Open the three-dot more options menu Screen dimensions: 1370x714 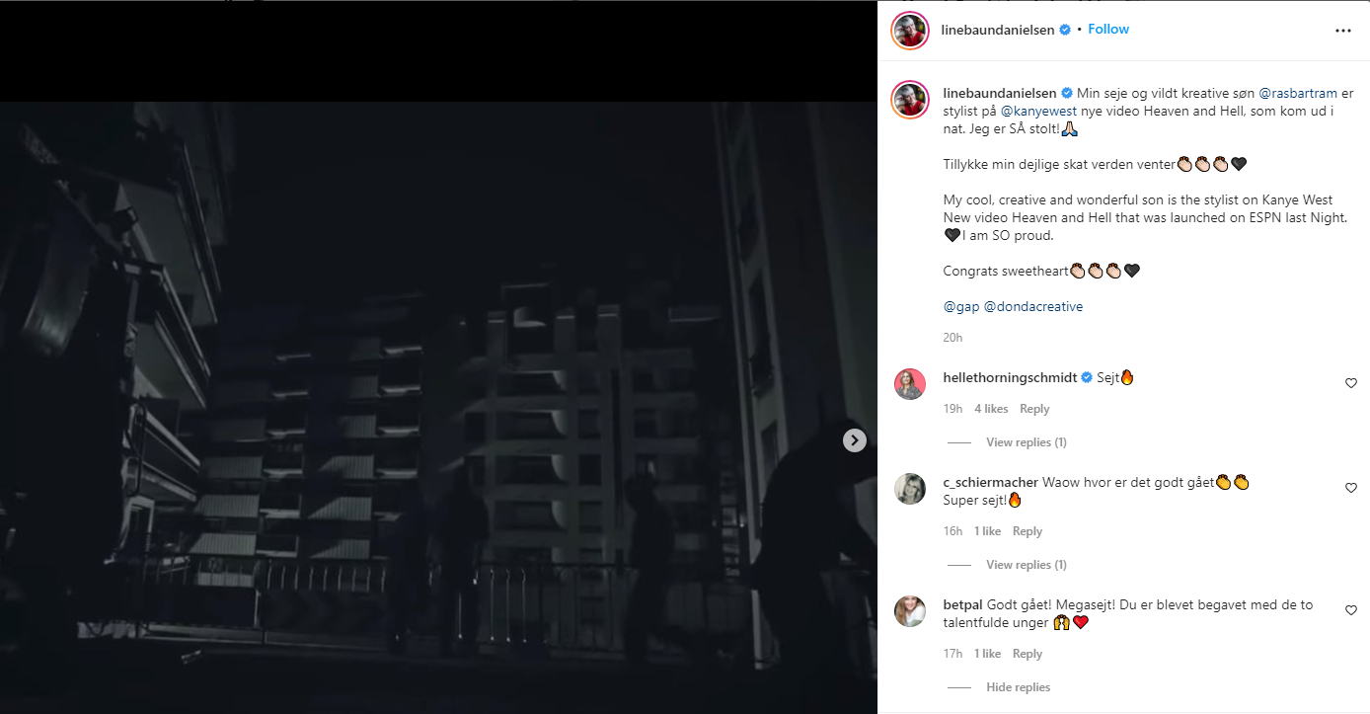point(1342,31)
